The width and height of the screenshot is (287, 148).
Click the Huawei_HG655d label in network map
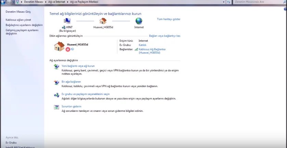click(103, 27)
